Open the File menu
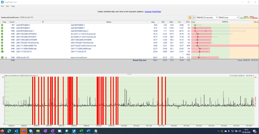Image resolution: width=259 pixels, height=134 pixels. (2, 6)
